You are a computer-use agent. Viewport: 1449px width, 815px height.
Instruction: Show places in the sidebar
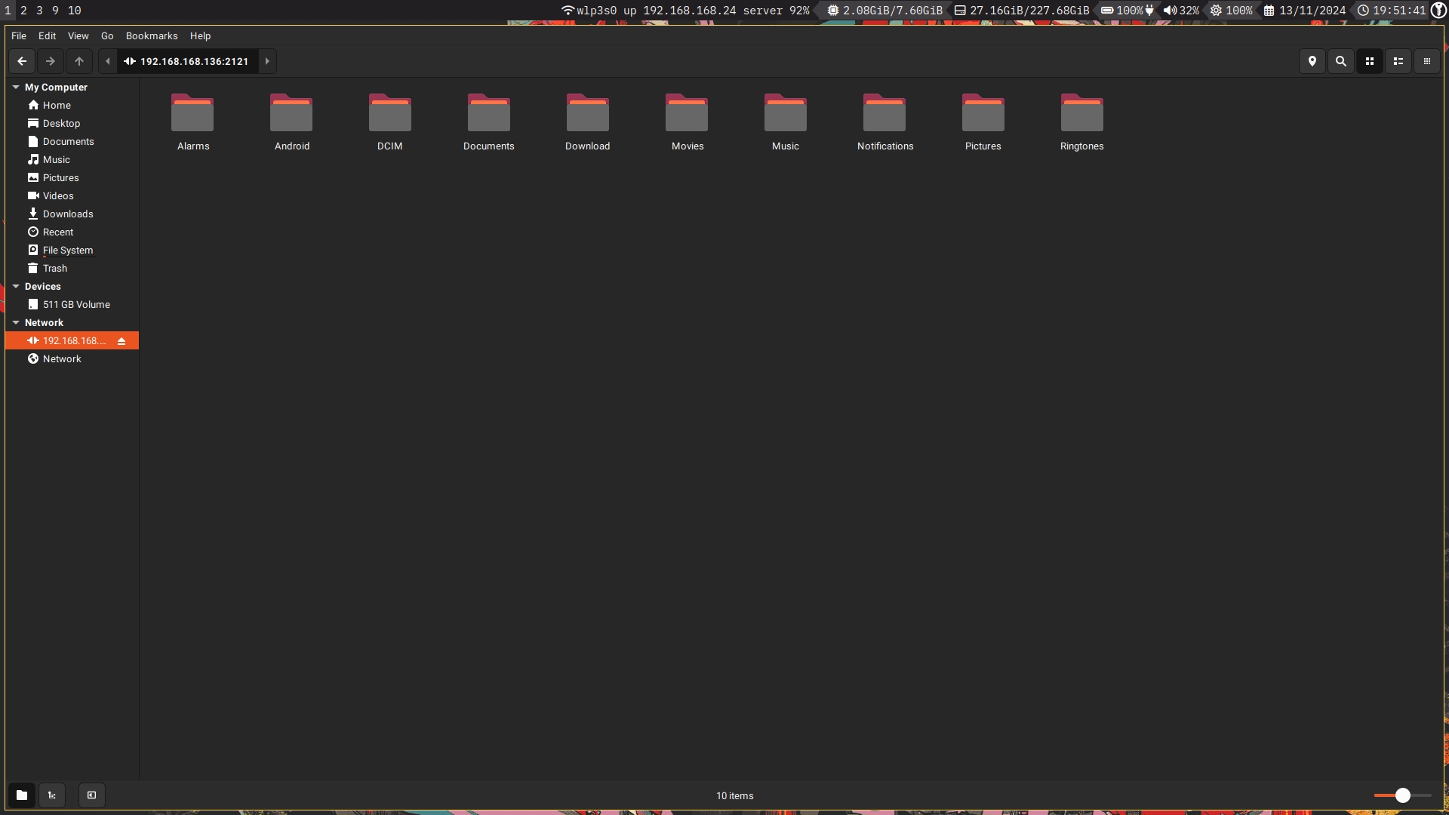[x=22, y=795]
